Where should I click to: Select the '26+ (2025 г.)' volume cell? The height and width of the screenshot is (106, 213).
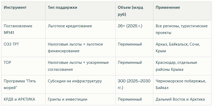130,26
